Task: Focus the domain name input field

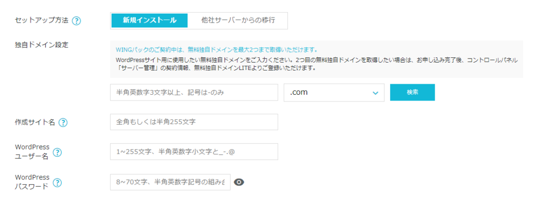Action: pyautogui.click(x=194, y=93)
